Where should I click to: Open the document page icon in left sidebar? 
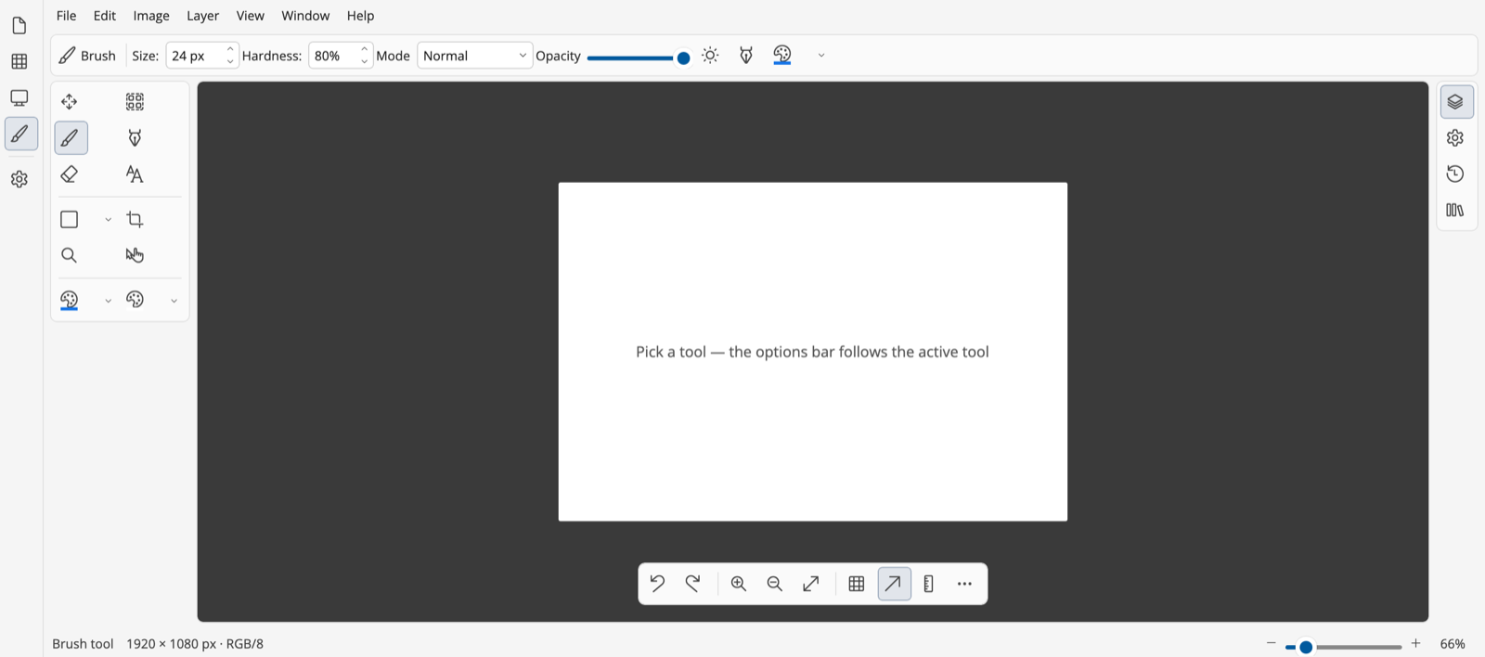point(19,25)
